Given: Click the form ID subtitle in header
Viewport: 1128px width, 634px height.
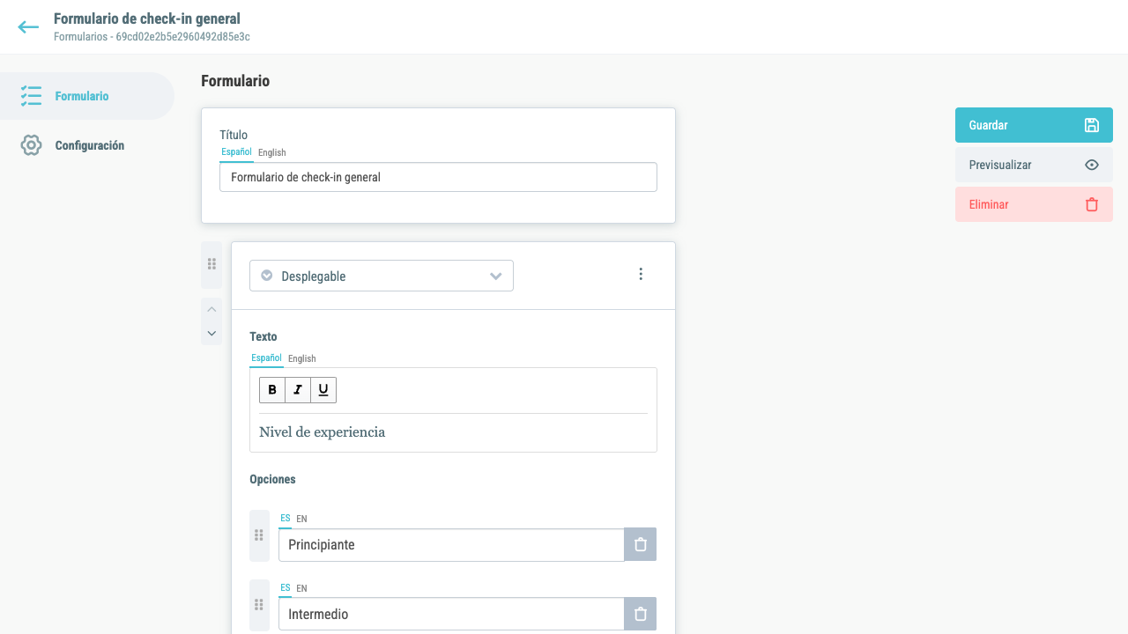Looking at the screenshot, I should coord(152,37).
